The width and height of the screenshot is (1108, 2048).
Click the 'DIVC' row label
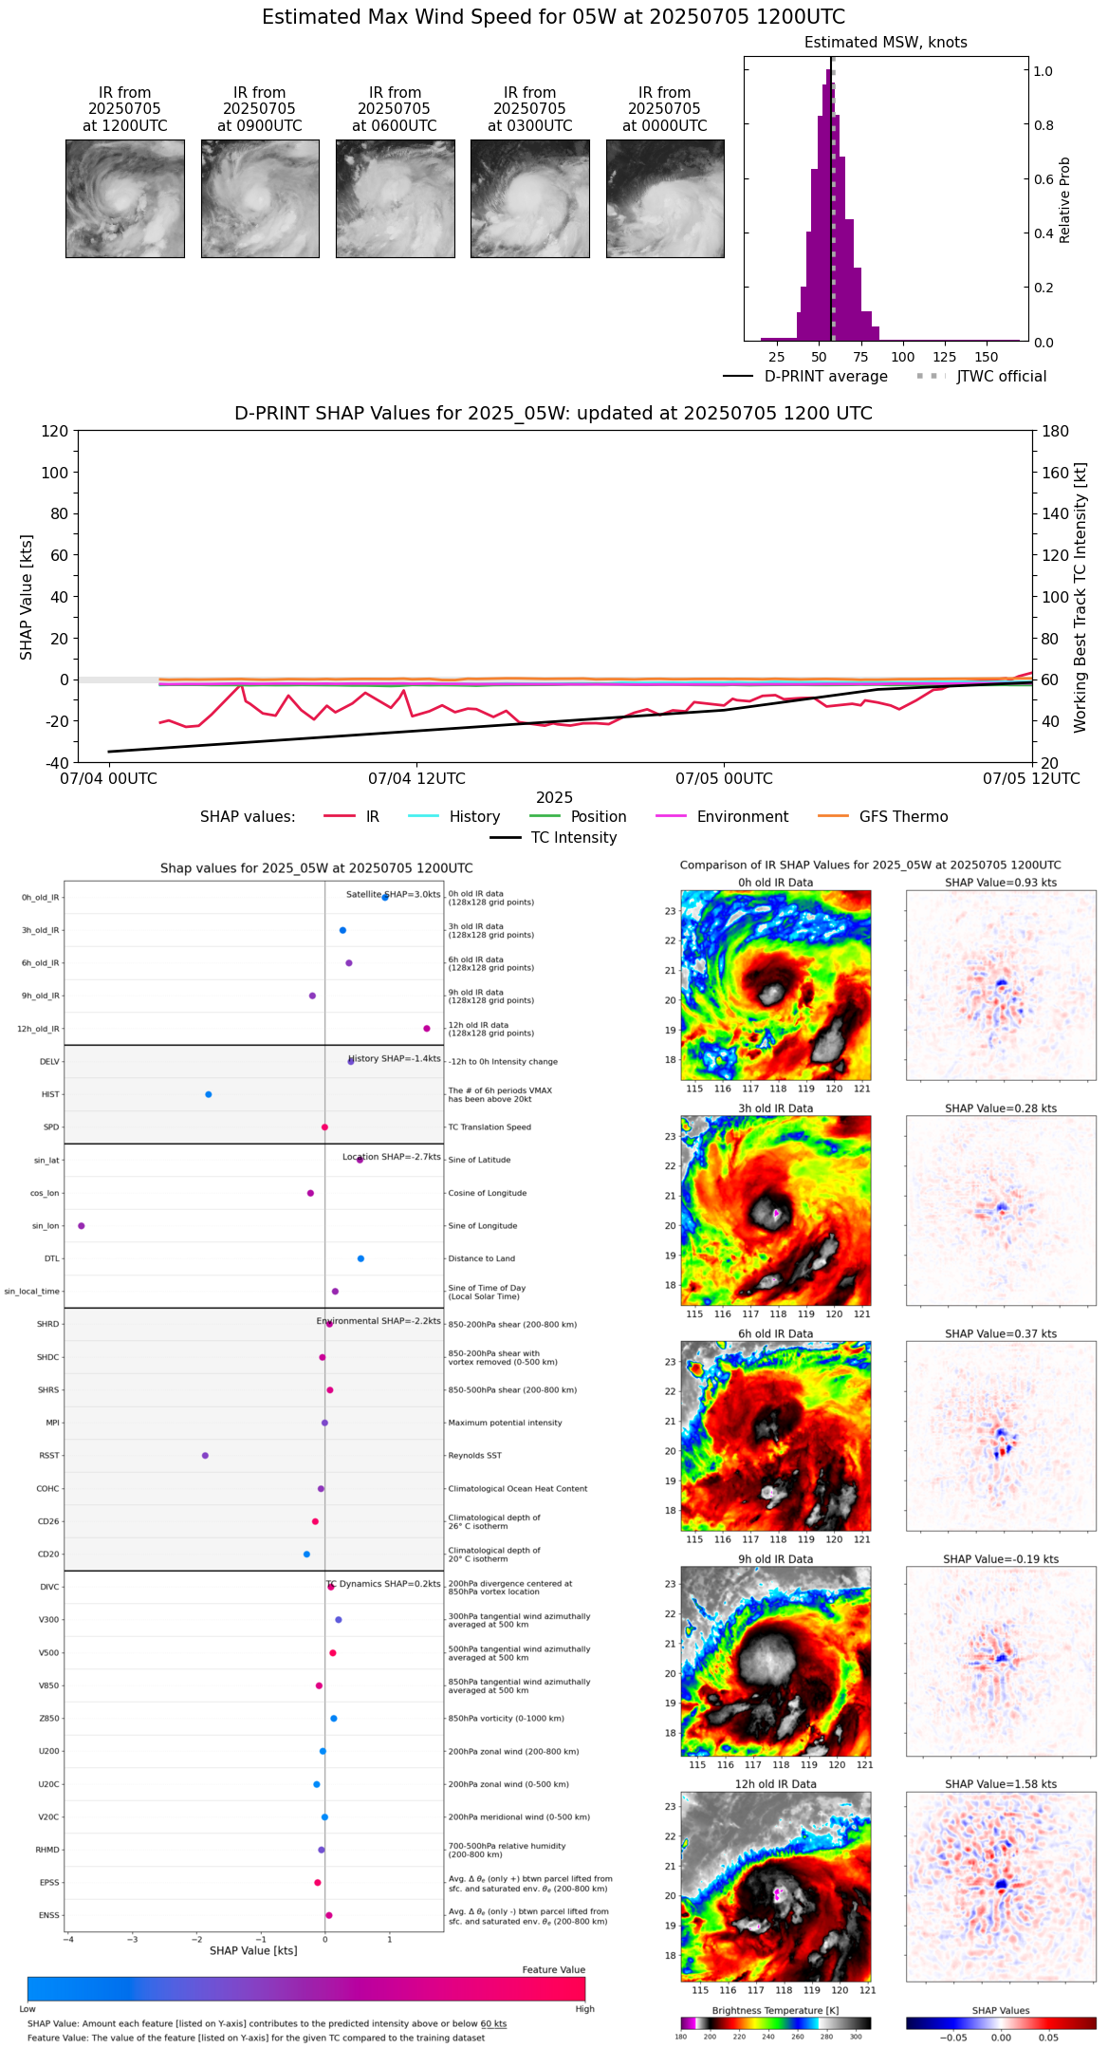click(x=49, y=1588)
